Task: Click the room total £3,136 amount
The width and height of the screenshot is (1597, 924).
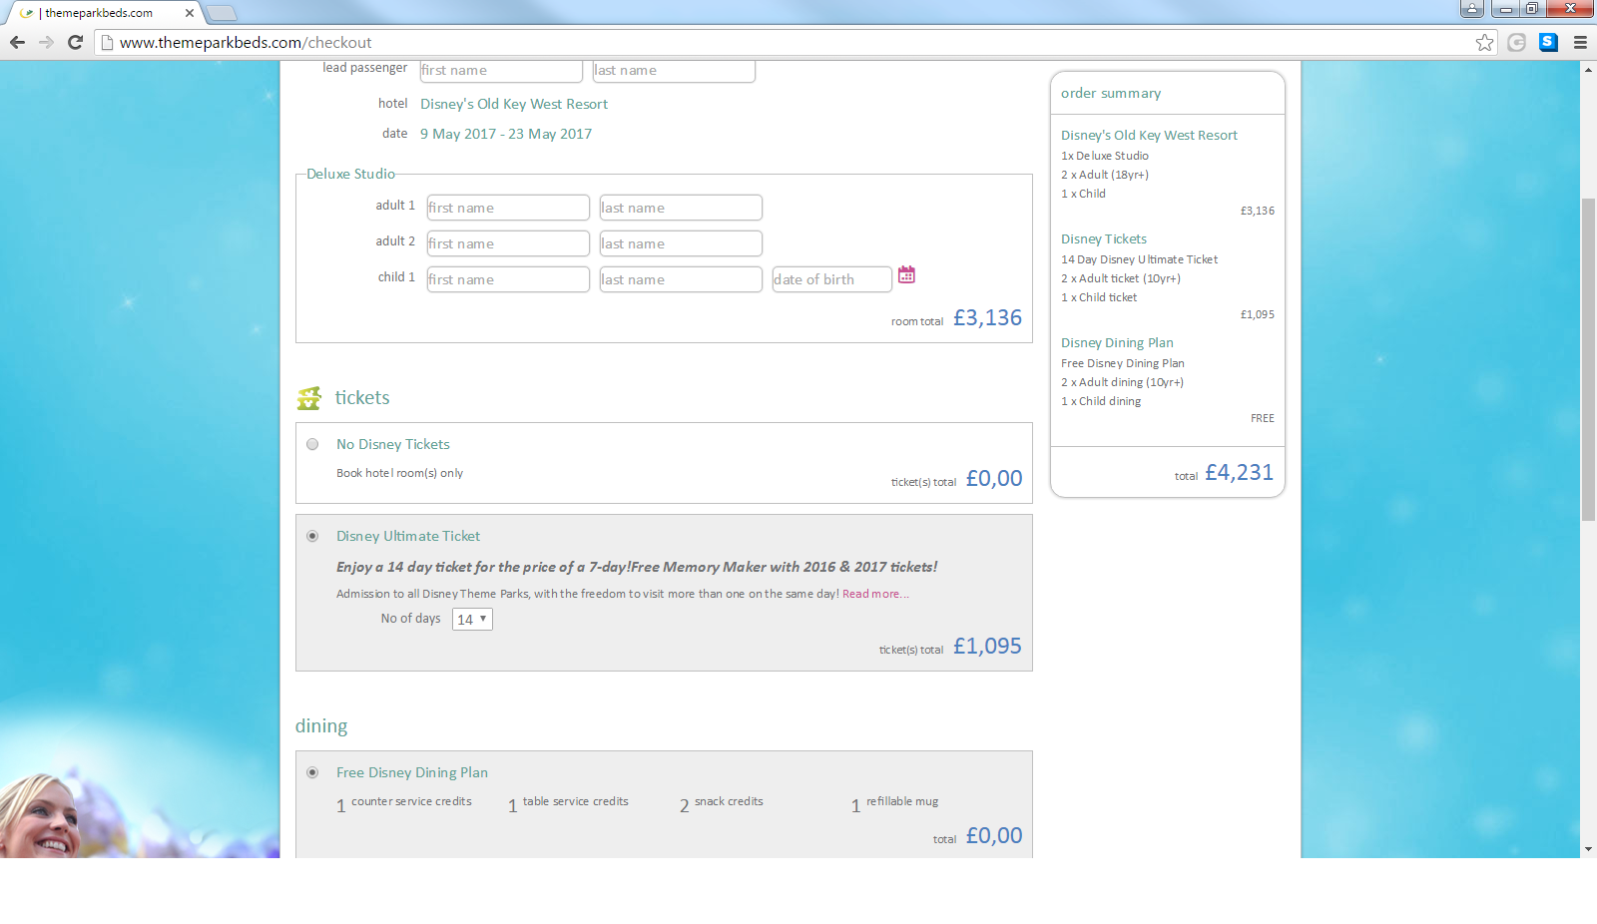Action: [x=987, y=317]
